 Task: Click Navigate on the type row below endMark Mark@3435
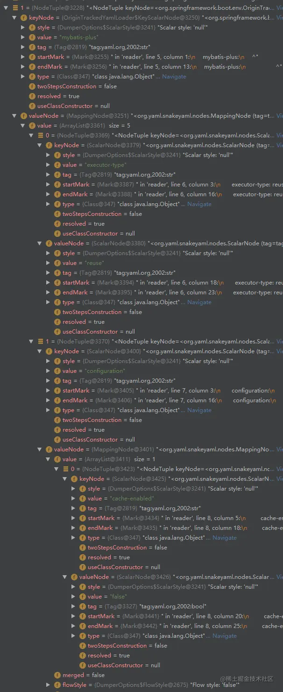(225, 538)
